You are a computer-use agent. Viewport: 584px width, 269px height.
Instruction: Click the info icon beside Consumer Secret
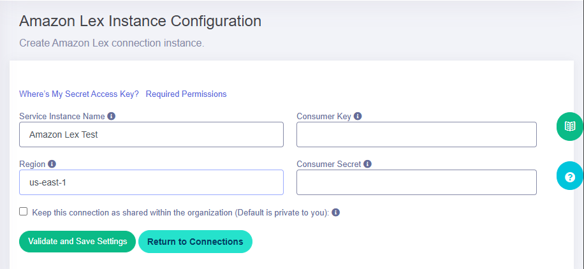pos(367,164)
